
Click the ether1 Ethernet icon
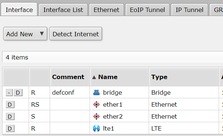click(x=96, y=104)
